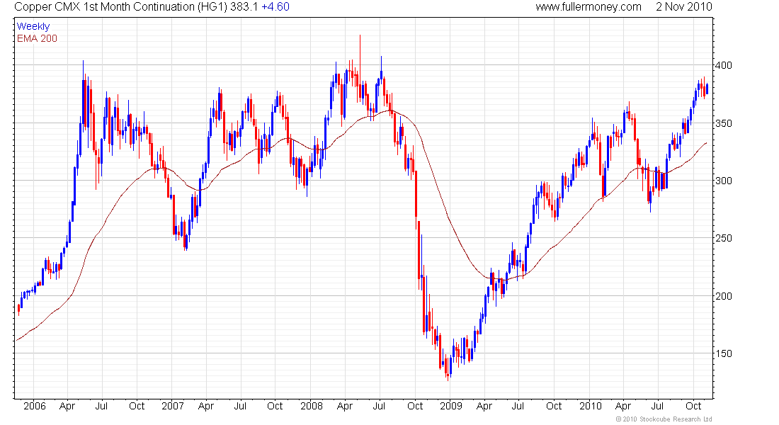
Task: Open the www.fullermoney.com link
Action: click(588, 7)
